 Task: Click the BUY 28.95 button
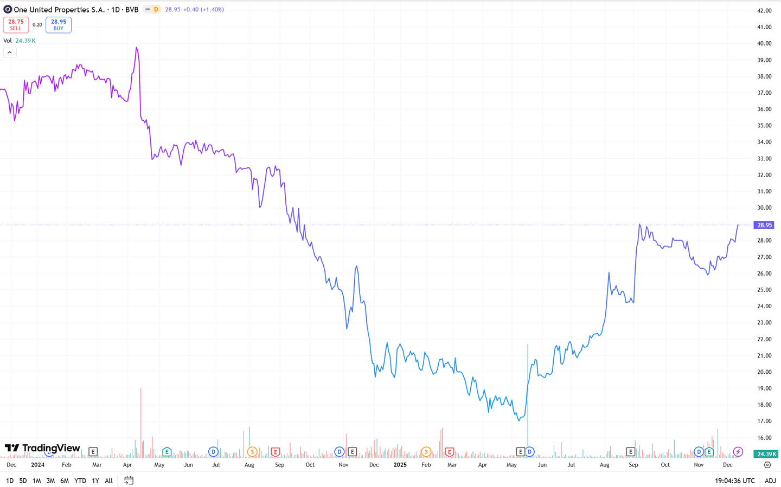click(59, 25)
